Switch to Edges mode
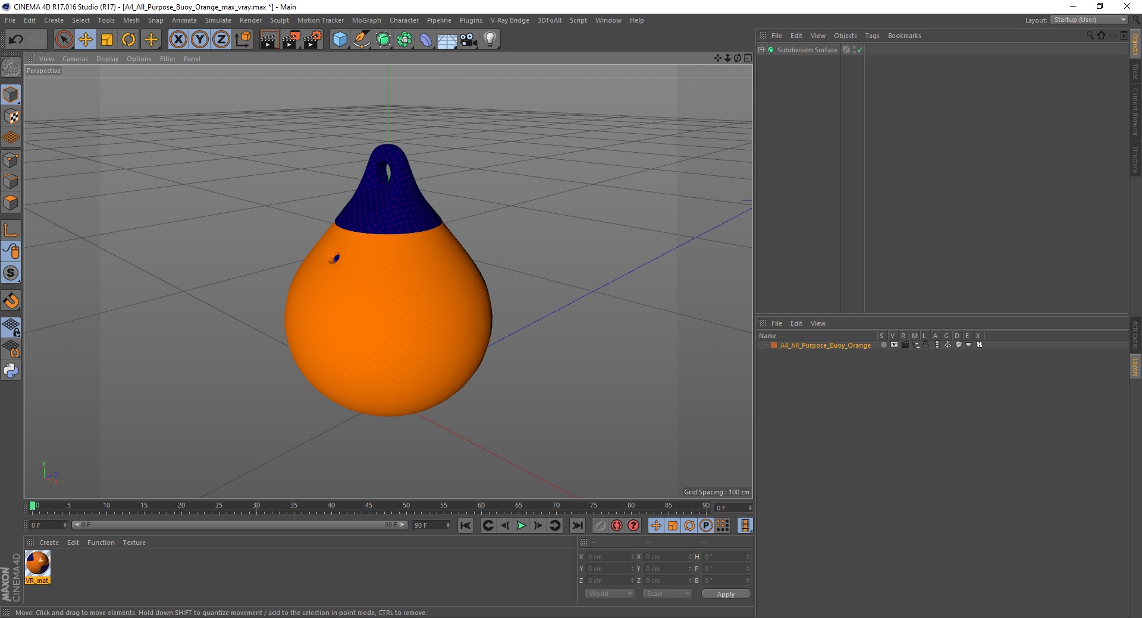 11,181
